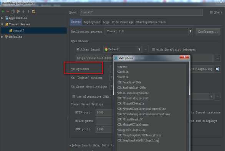Click the browse button next to browser dropdown

[x=146, y=50]
